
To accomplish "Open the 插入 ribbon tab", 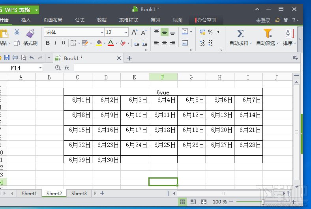I will click(26, 20).
